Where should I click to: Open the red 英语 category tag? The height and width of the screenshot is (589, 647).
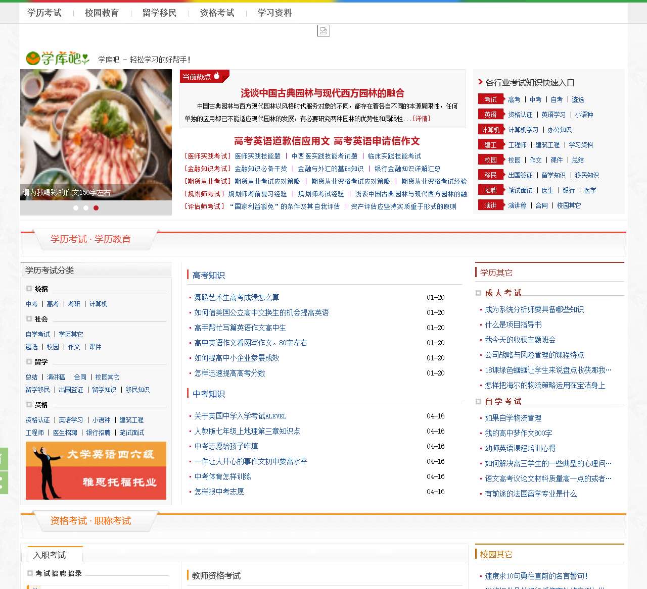[x=491, y=115]
